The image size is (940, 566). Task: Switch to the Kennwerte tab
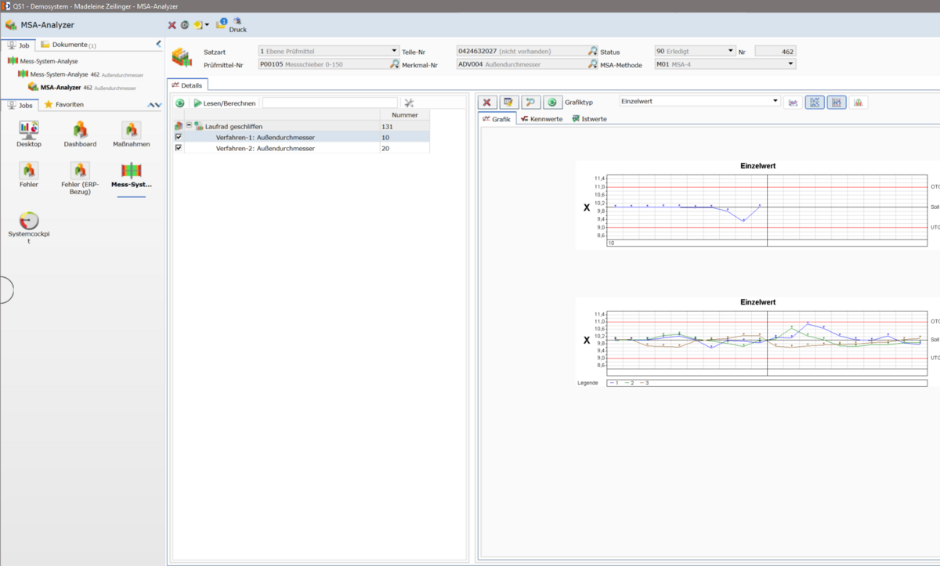pos(541,119)
